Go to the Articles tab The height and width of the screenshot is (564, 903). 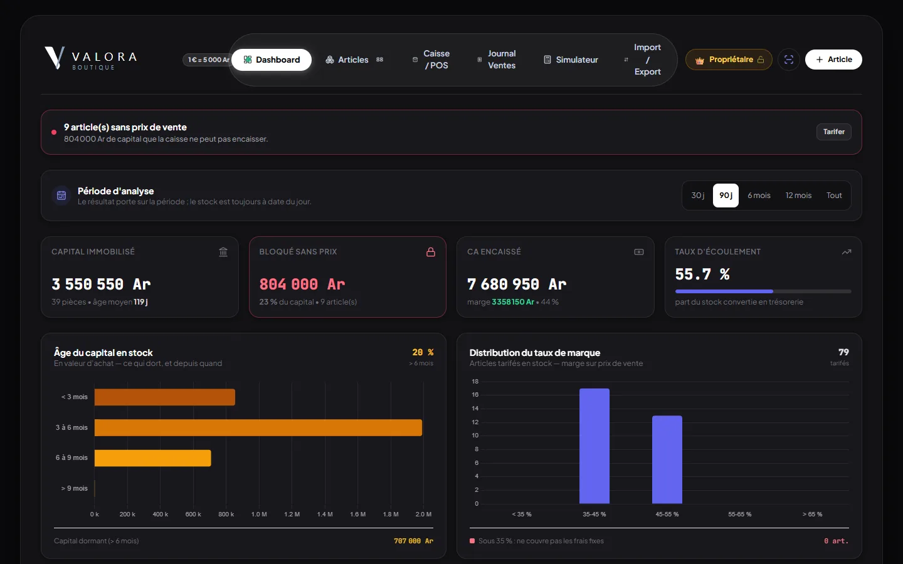pos(354,60)
